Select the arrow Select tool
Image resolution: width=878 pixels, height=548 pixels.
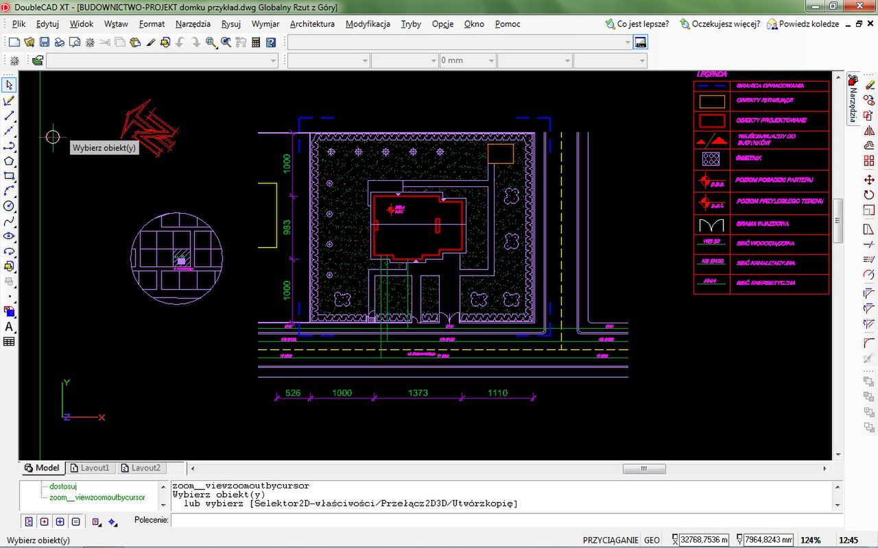[9, 85]
